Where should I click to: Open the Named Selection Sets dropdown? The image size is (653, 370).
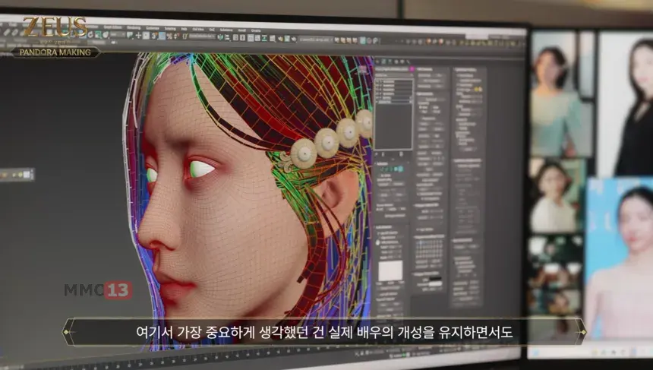[202, 36]
